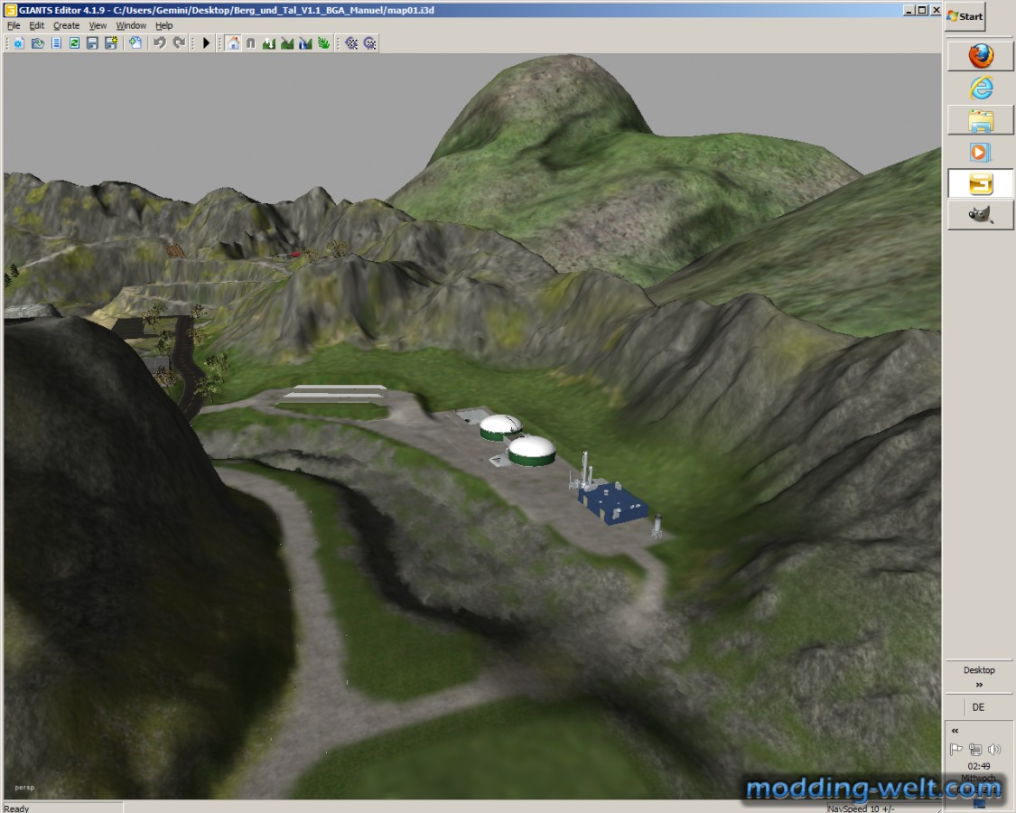
Task: Open the Edit menu
Action: point(37,25)
